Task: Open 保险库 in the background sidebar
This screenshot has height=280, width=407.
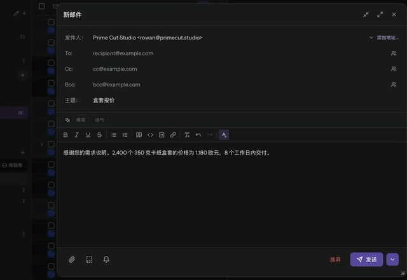Action: (13, 165)
